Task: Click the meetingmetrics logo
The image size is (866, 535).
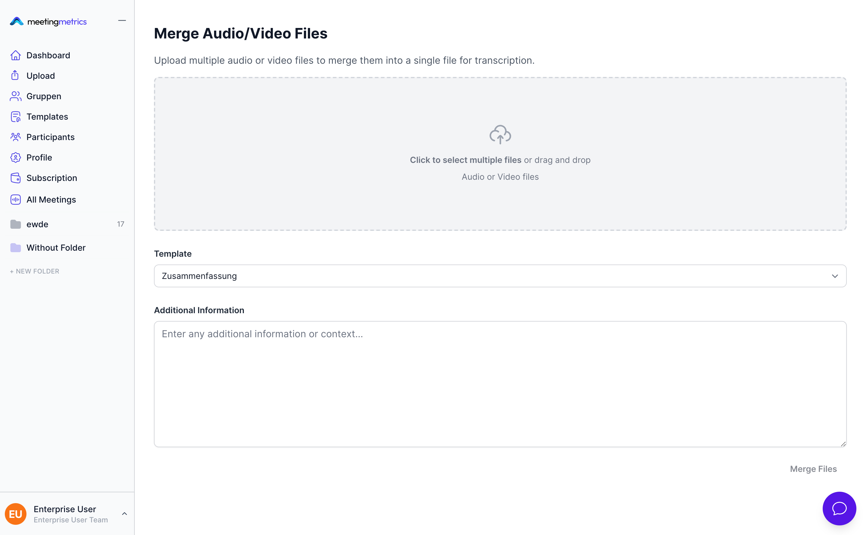Action: coord(48,22)
